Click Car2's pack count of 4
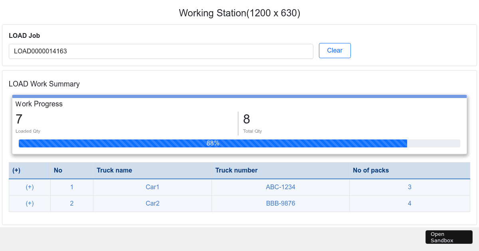Viewport: 479px width, 251px height. pos(410,204)
